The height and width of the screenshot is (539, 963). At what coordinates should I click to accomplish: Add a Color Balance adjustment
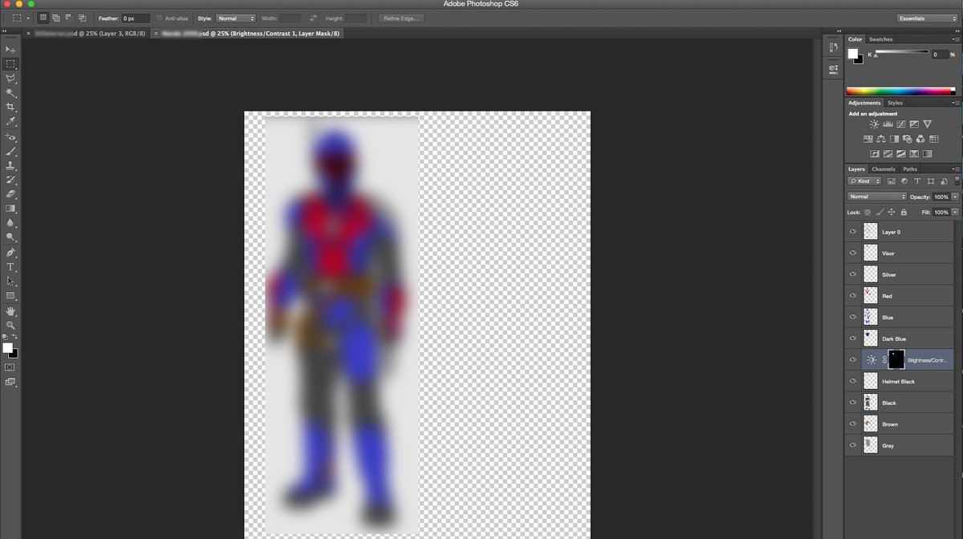pyautogui.click(x=880, y=139)
